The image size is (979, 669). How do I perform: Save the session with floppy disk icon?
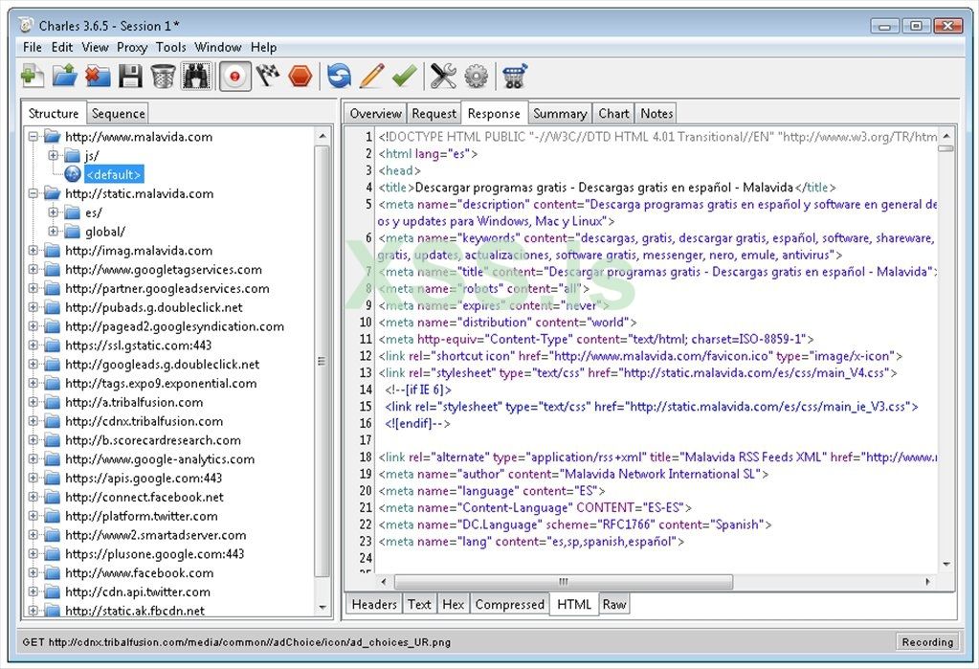tap(130, 76)
